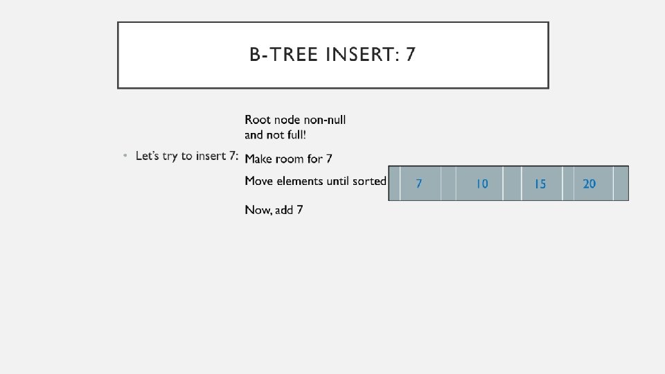Click the pointer slot between 10 and 15

click(x=513, y=184)
